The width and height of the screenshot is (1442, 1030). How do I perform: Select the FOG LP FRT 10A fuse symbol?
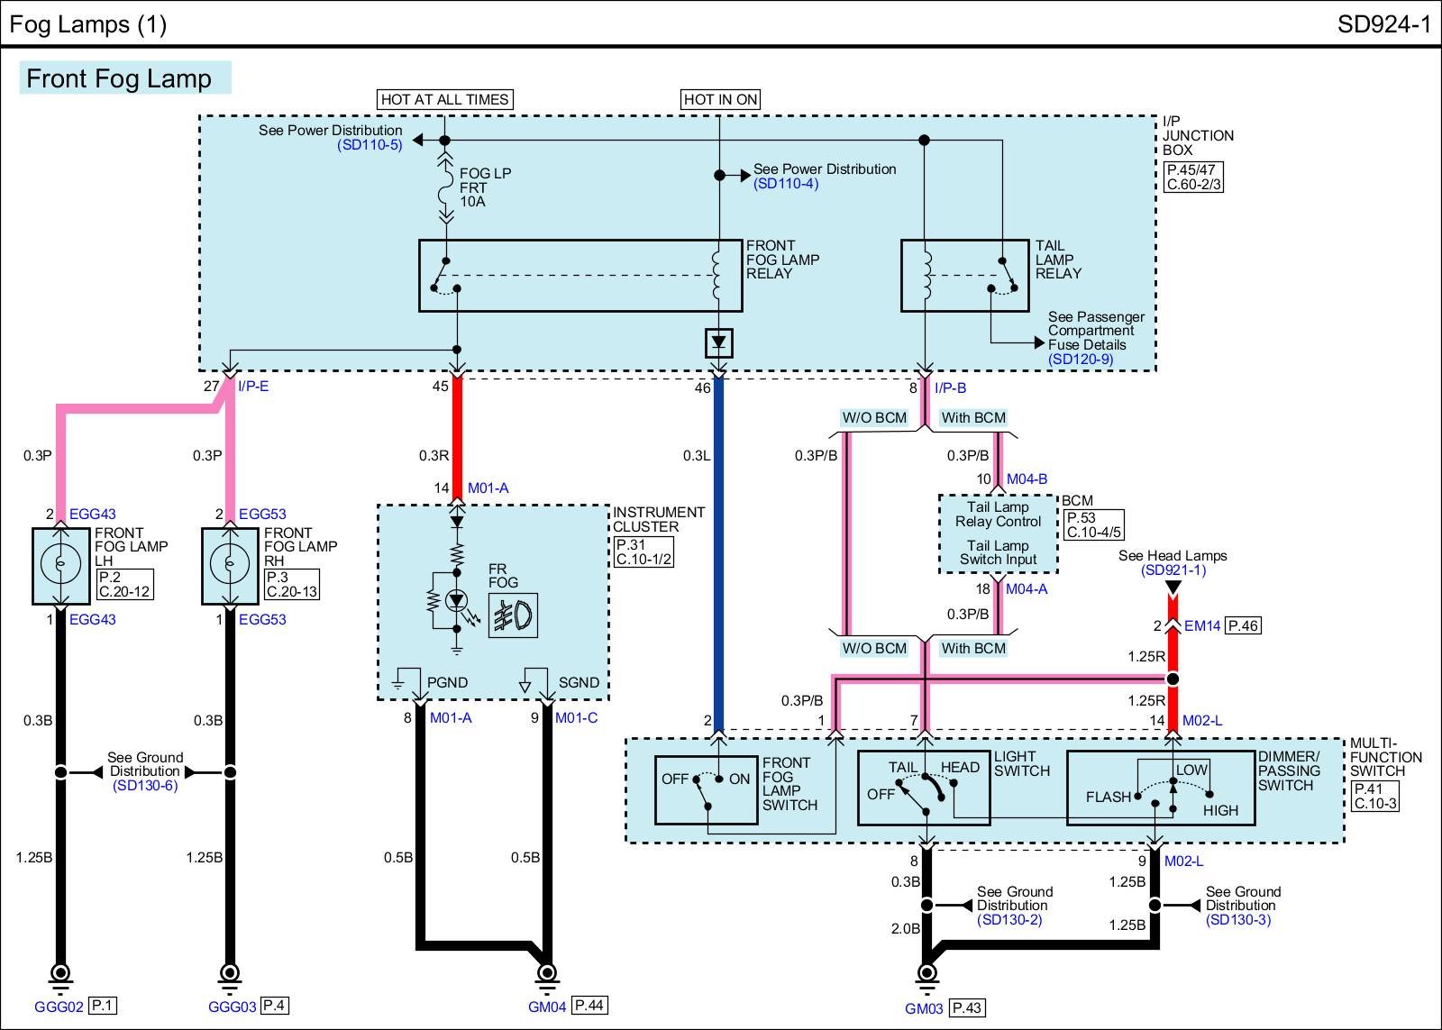(x=445, y=188)
